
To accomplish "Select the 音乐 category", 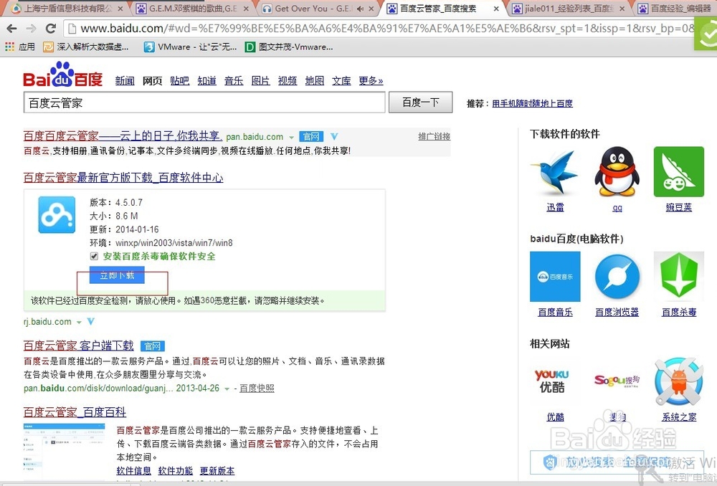I will (234, 81).
